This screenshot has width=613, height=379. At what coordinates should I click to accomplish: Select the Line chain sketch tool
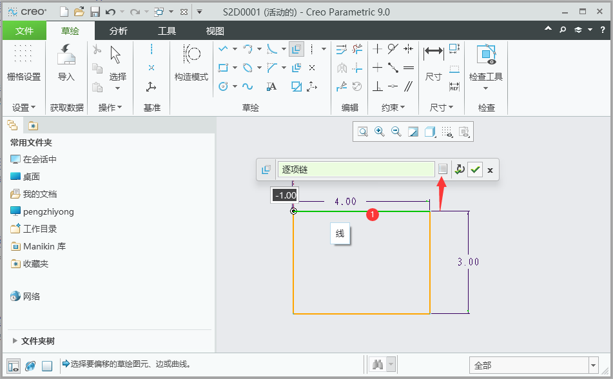tap(223, 49)
